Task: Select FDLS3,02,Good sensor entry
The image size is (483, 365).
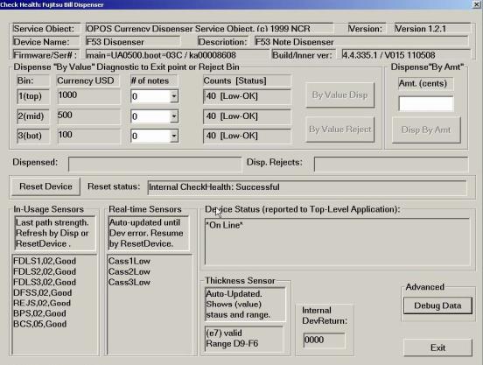Action: [45, 282]
